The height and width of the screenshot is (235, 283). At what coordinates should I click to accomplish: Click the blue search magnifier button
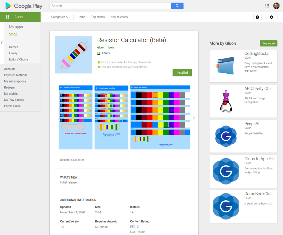(177, 6)
